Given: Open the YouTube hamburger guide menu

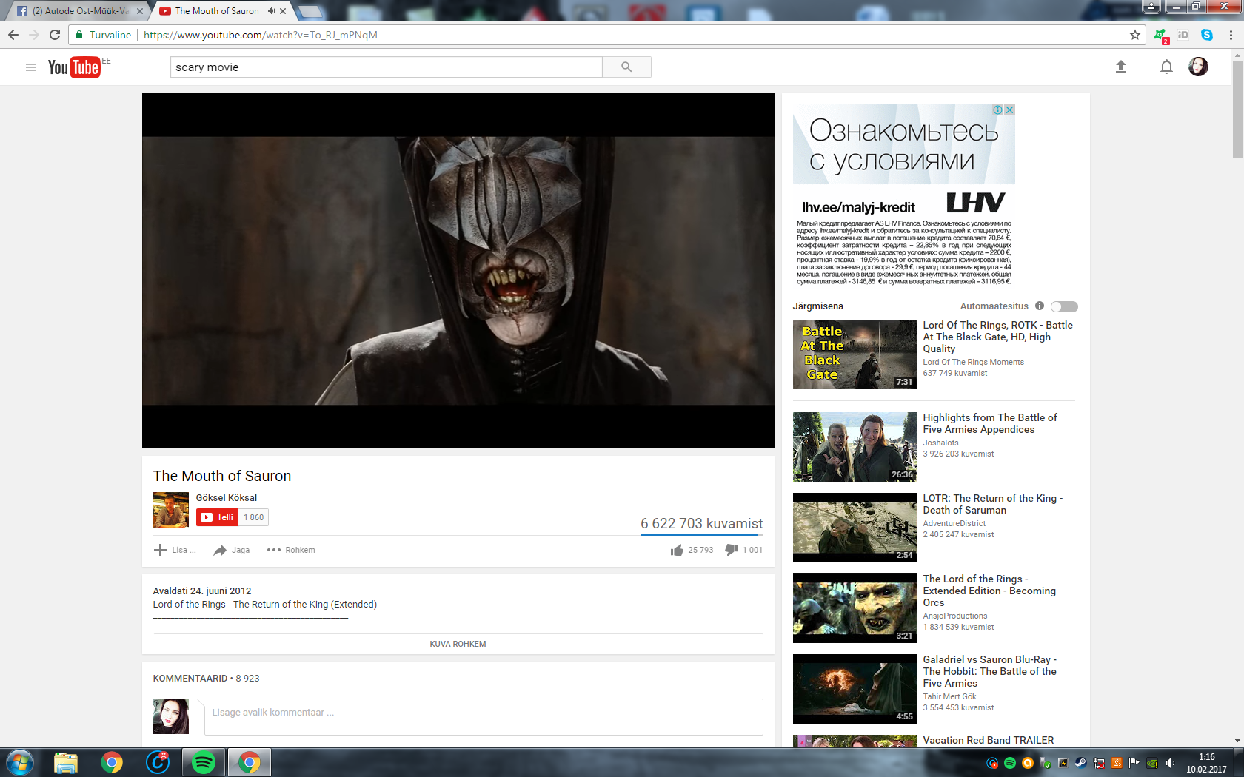Looking at the screenshot, I should pyautogui.click(x=30, y=67).
